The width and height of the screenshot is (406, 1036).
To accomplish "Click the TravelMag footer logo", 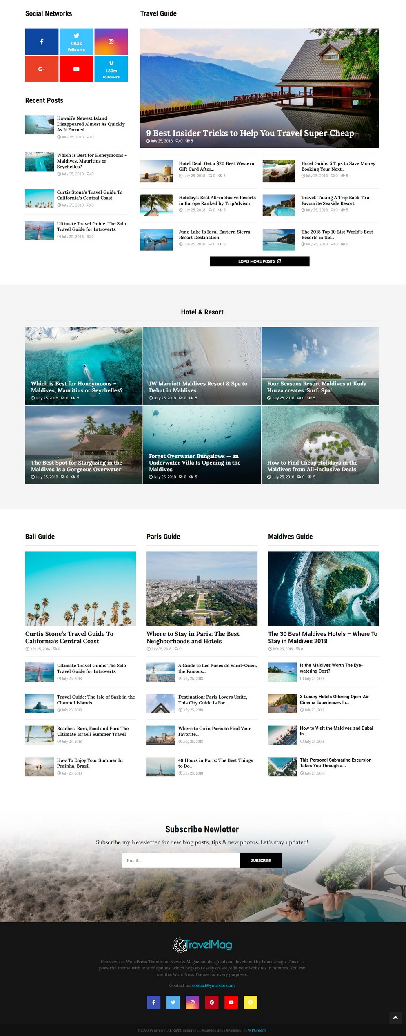I will [x=202, y=945].
